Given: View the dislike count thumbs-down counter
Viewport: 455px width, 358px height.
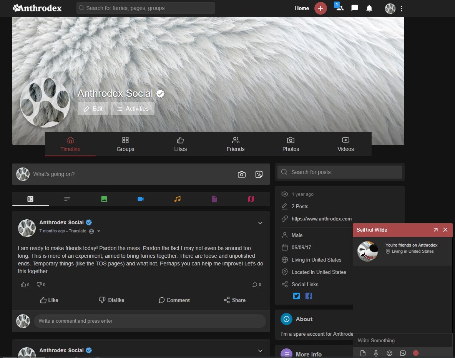Looking at the screenshot, I should [x=41, y=285].
